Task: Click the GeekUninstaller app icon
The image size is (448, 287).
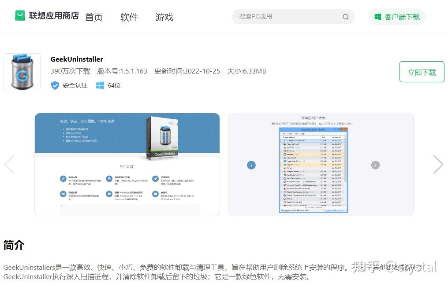Action: (22, 72)
